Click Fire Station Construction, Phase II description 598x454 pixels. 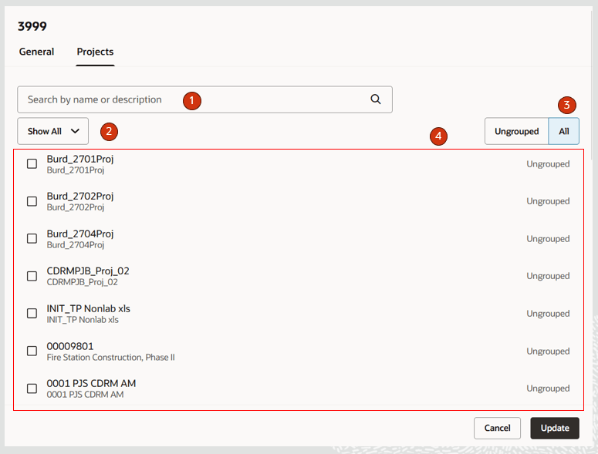point(110,357)
